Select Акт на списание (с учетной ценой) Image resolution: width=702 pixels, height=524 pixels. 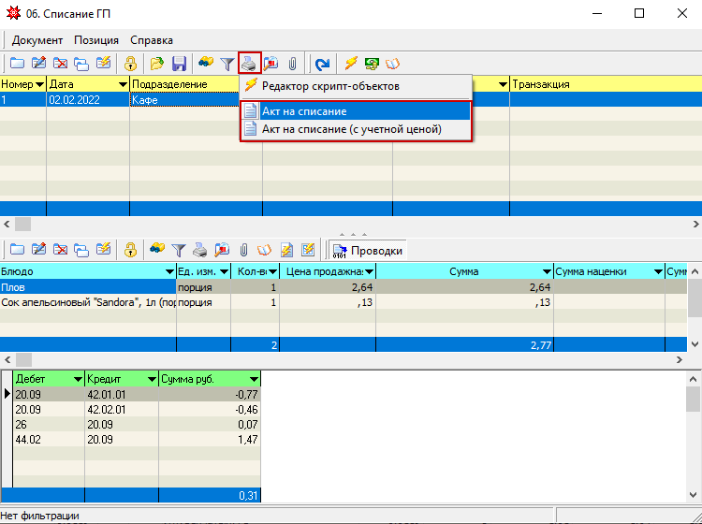coord(356,129)
